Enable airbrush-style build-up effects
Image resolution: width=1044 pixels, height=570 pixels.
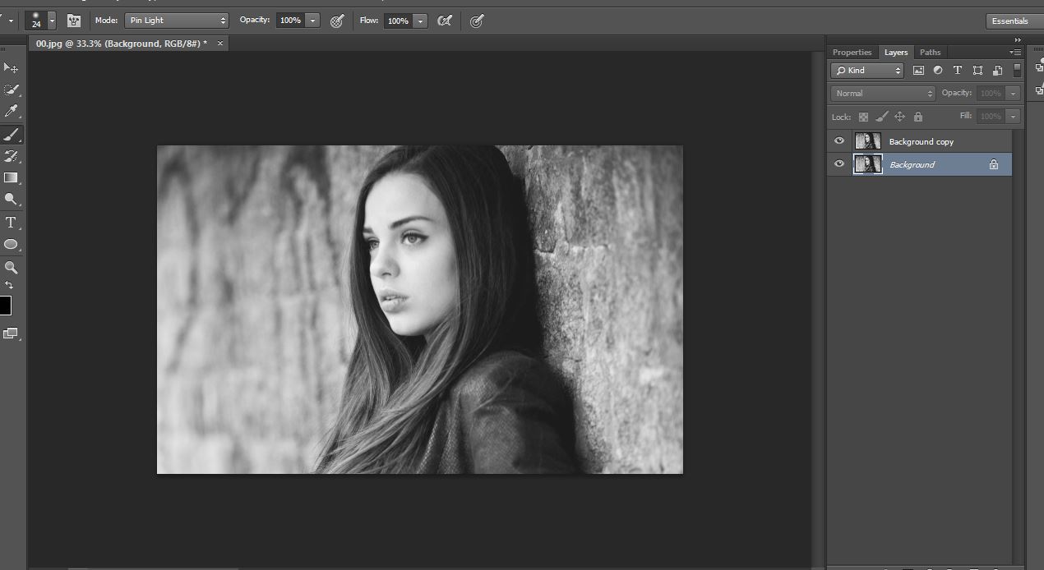(445, 21)
